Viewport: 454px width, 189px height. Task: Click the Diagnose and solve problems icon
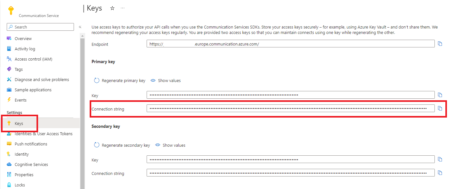click(x=9, y=80)
